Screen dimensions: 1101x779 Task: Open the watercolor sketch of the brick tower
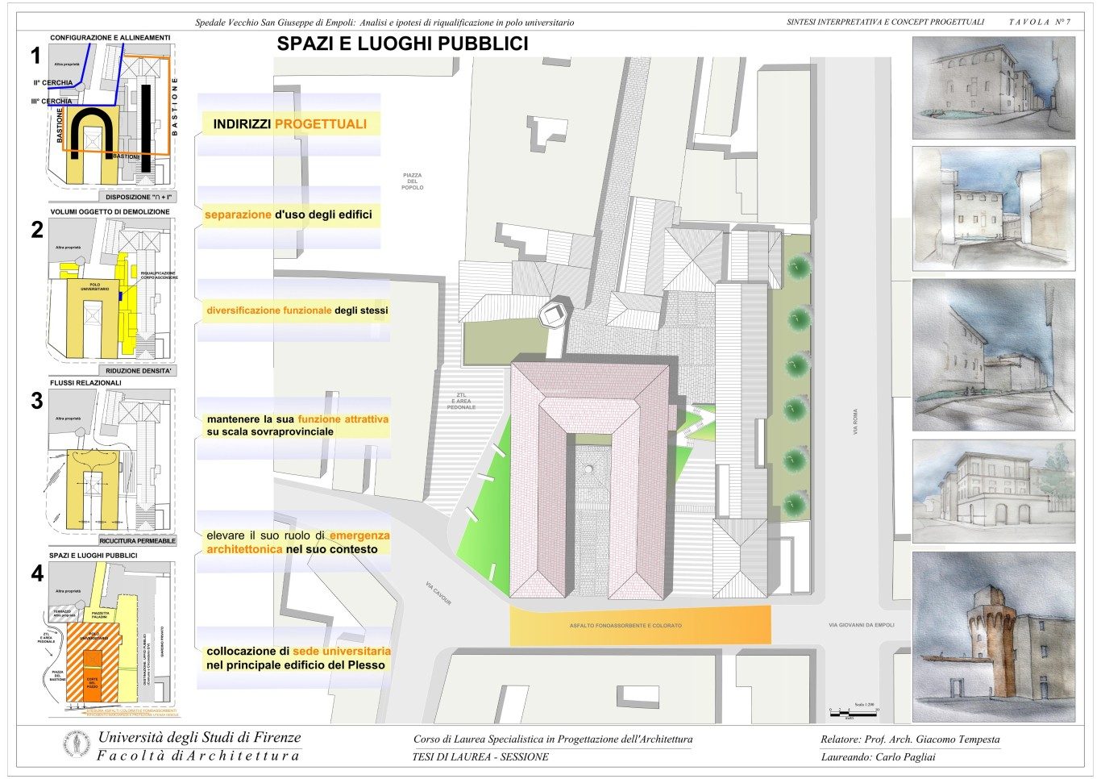coord(994,636)
